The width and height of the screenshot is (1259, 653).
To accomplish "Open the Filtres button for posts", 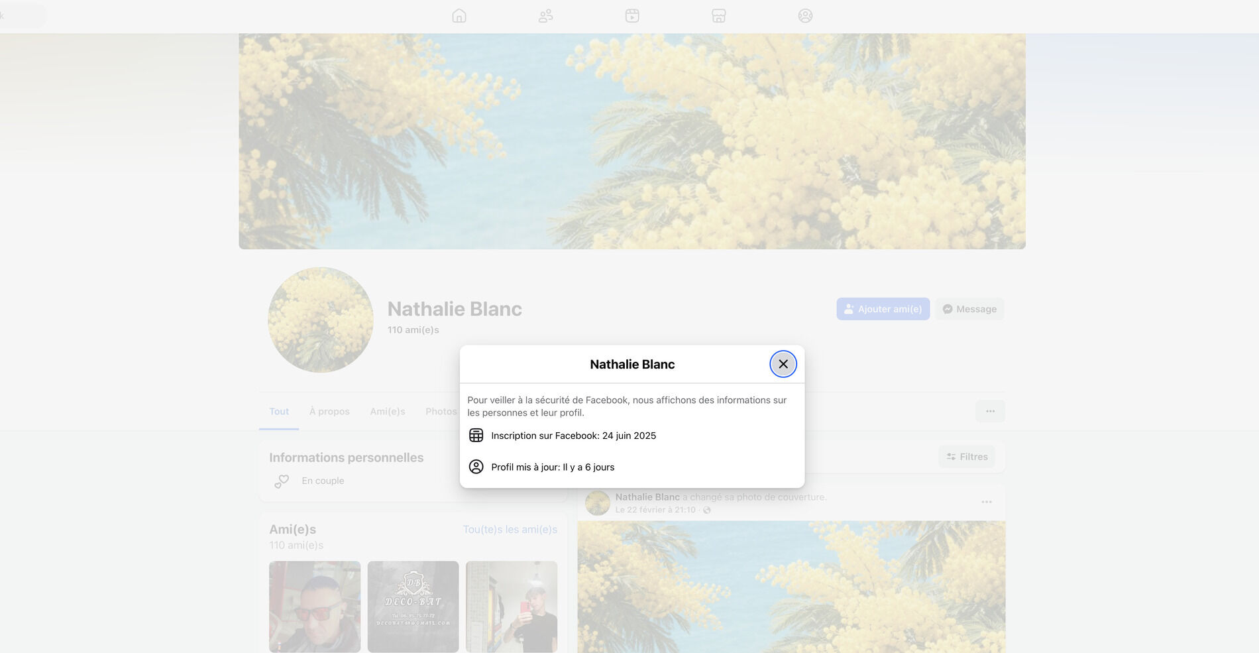I will coord(967,457).
